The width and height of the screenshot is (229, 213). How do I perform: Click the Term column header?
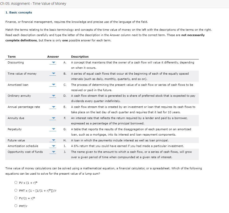tap(11, 57)
